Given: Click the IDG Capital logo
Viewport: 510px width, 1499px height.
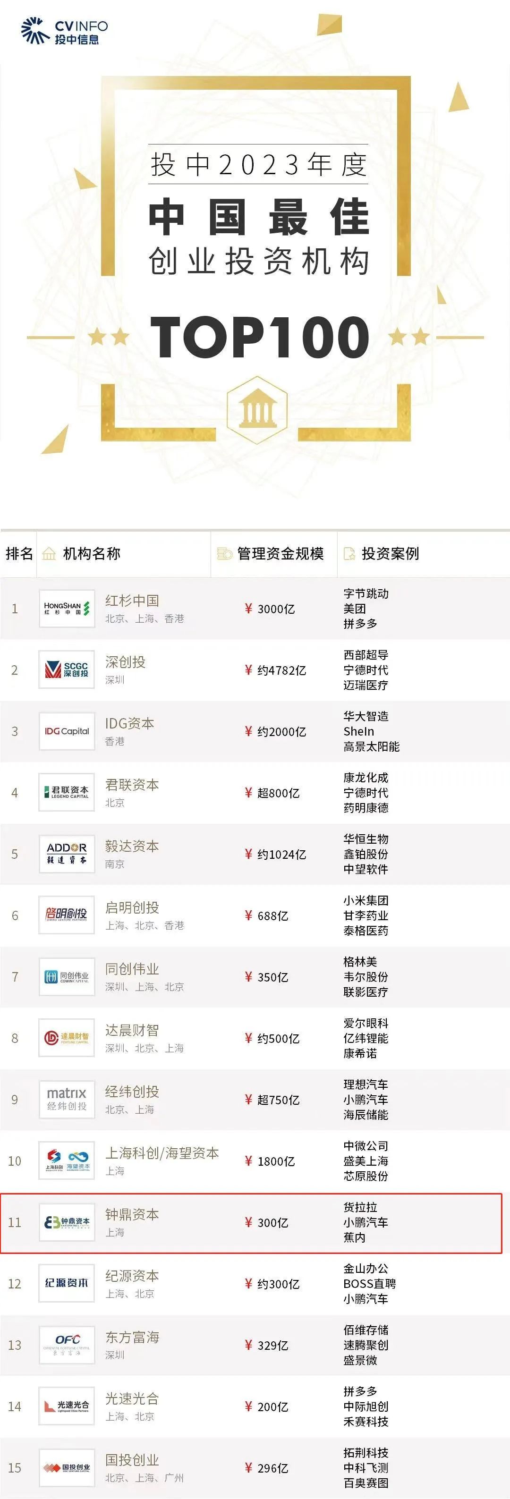Looking at the screenshot, I should pos(67,731).
